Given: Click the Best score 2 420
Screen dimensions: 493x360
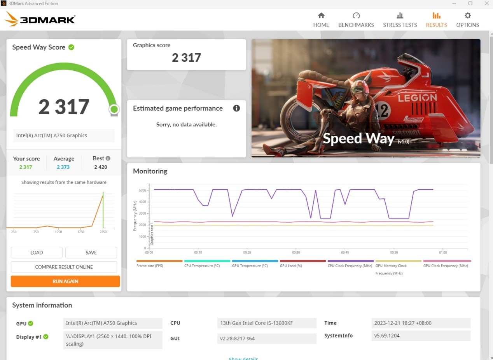Looking at the screenshot, I should click(101, 167).
